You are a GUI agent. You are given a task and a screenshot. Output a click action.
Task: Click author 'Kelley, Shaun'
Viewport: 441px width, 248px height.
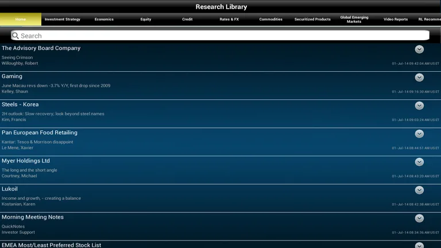14,91
